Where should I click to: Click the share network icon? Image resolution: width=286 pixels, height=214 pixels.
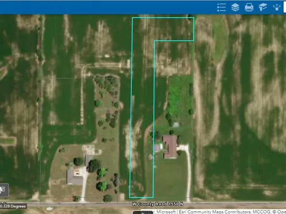pos(277,7)
